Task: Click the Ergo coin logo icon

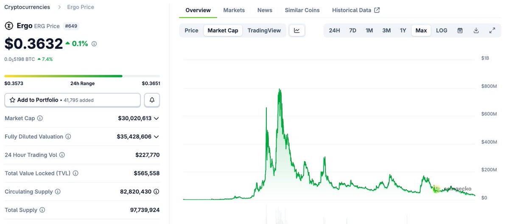Action: click(x=9, y=26)
